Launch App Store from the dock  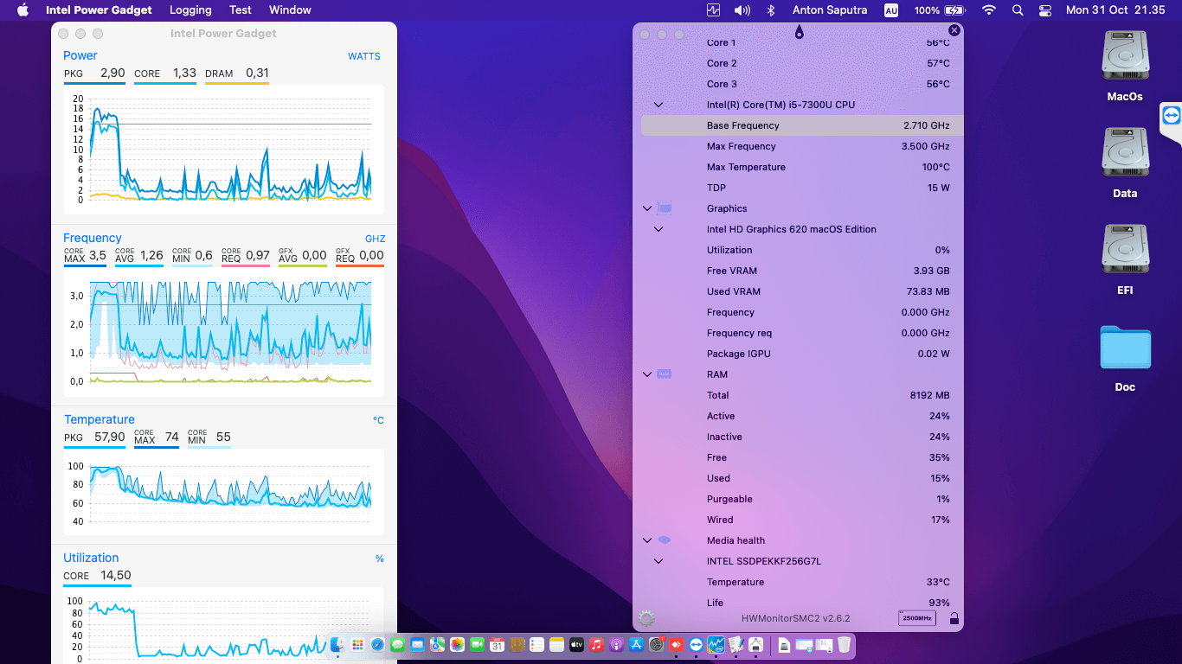(x=636, y=644)
